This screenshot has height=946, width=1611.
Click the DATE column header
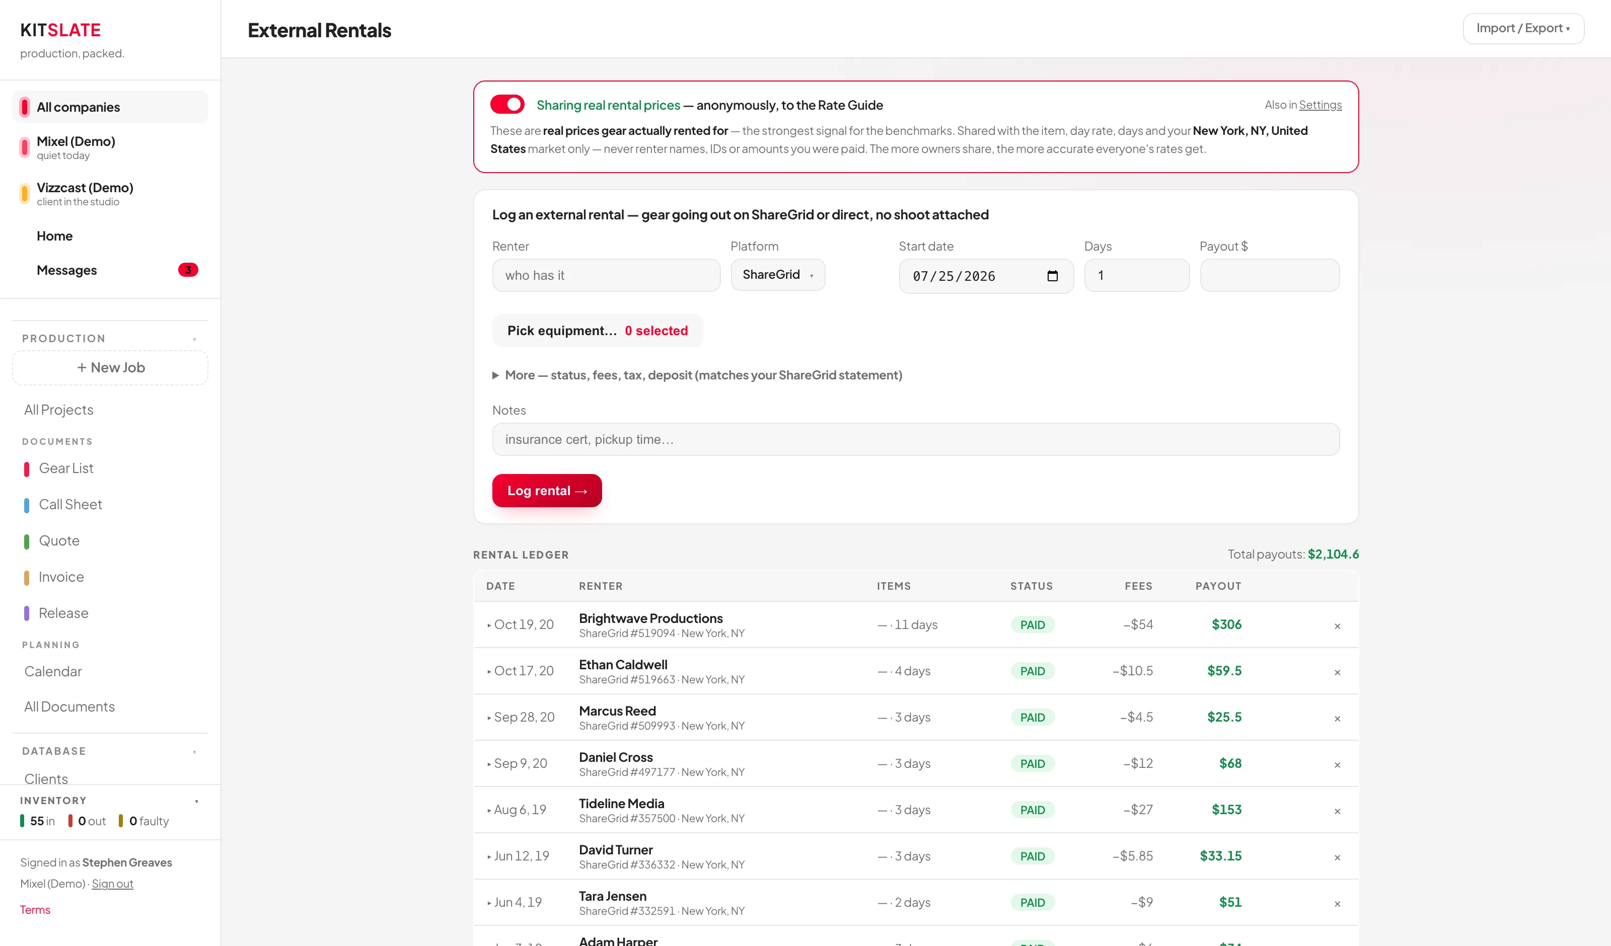point(500,586)
